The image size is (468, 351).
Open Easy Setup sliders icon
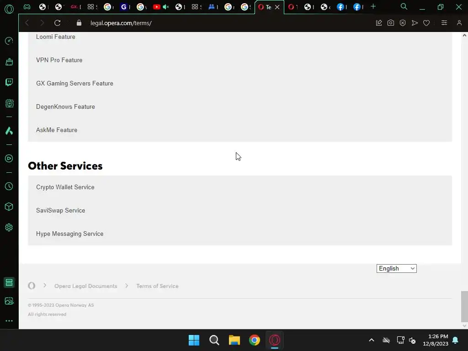click(444, 23)
